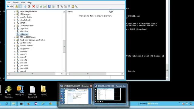Open the File menu
This screenshot has width=194, height=109.
pos(9,2)
